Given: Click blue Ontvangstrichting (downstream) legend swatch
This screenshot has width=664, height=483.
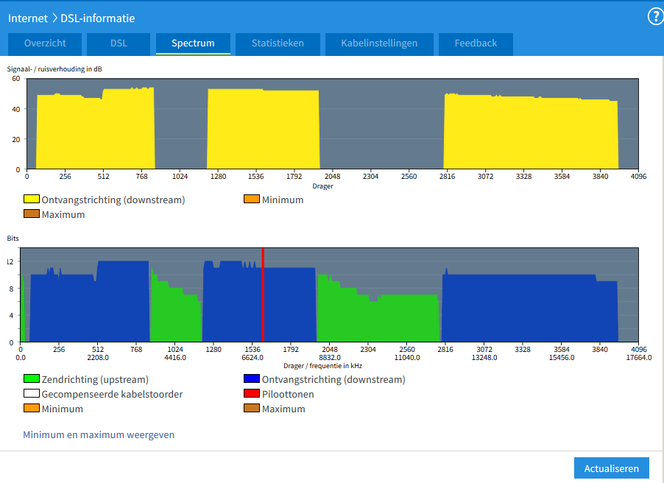Looking at the screenshot, I should tap(251, 380).
